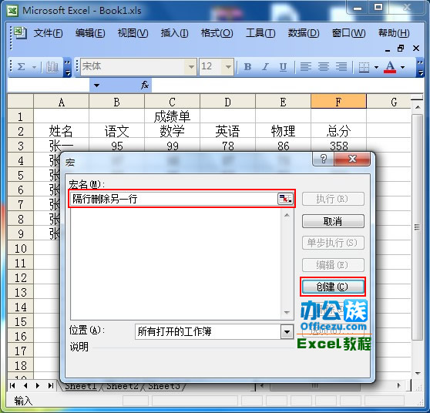
Task: Open the 窗口(W) menu
Action: pyautogui.click(x=348, y=33)
